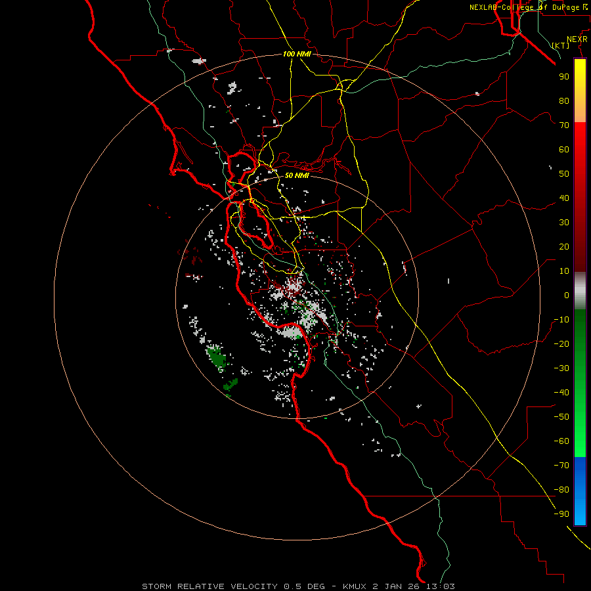Viewport: 591px width, 591px height.
Task: Pick the blue segment of the color bar
Action: tap(580, 491)
